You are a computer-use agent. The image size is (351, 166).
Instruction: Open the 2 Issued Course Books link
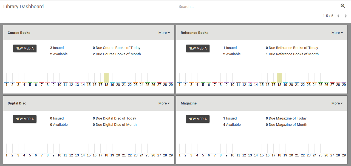point(57,48)
